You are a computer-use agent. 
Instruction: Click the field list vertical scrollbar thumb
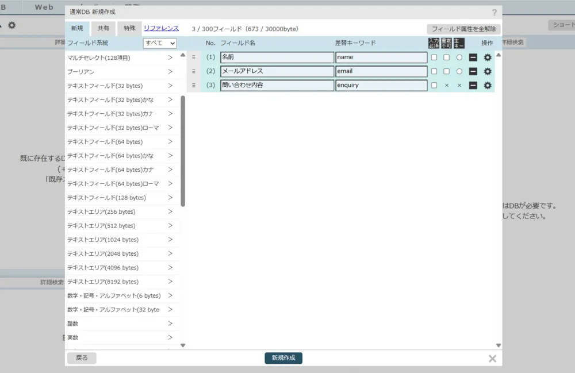pos(183,149)
